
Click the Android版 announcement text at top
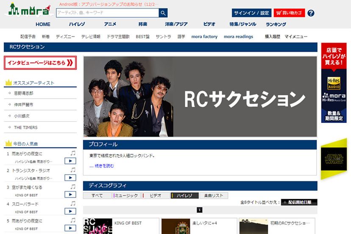(109, 4)
